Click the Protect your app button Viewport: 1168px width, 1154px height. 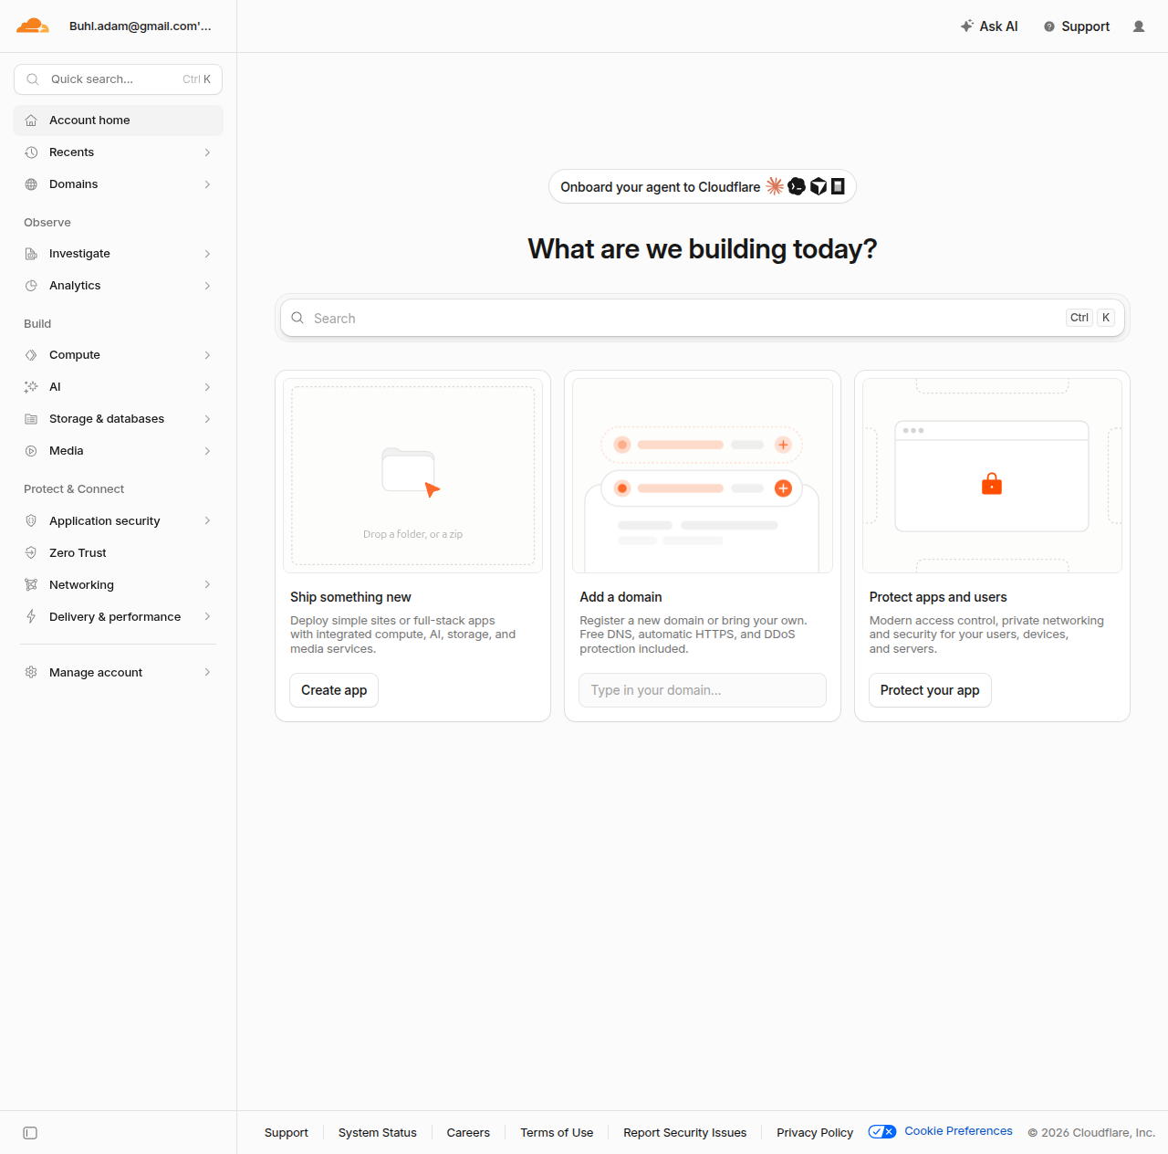click(930, 690)
